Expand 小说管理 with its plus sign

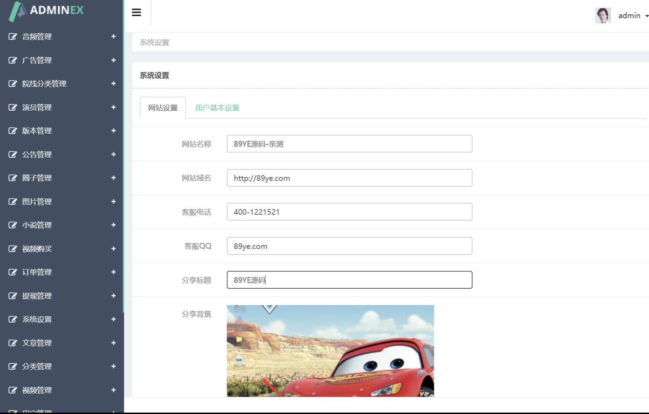[x=113, y=225]
